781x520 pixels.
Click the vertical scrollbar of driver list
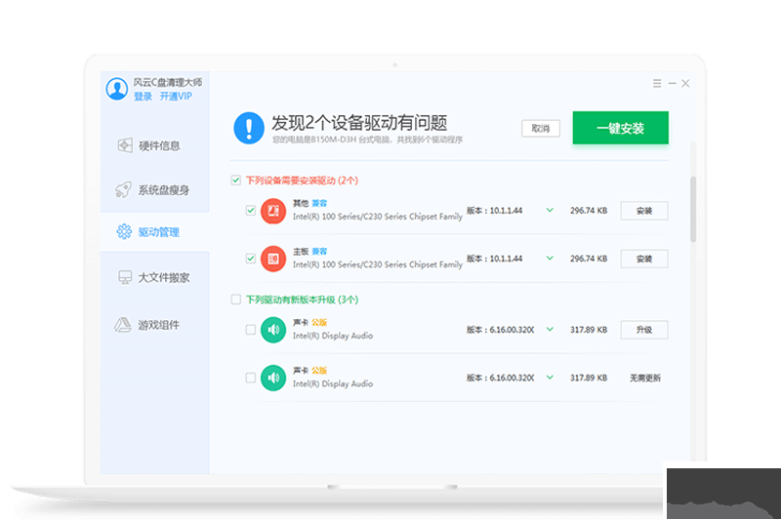(693, 209)
